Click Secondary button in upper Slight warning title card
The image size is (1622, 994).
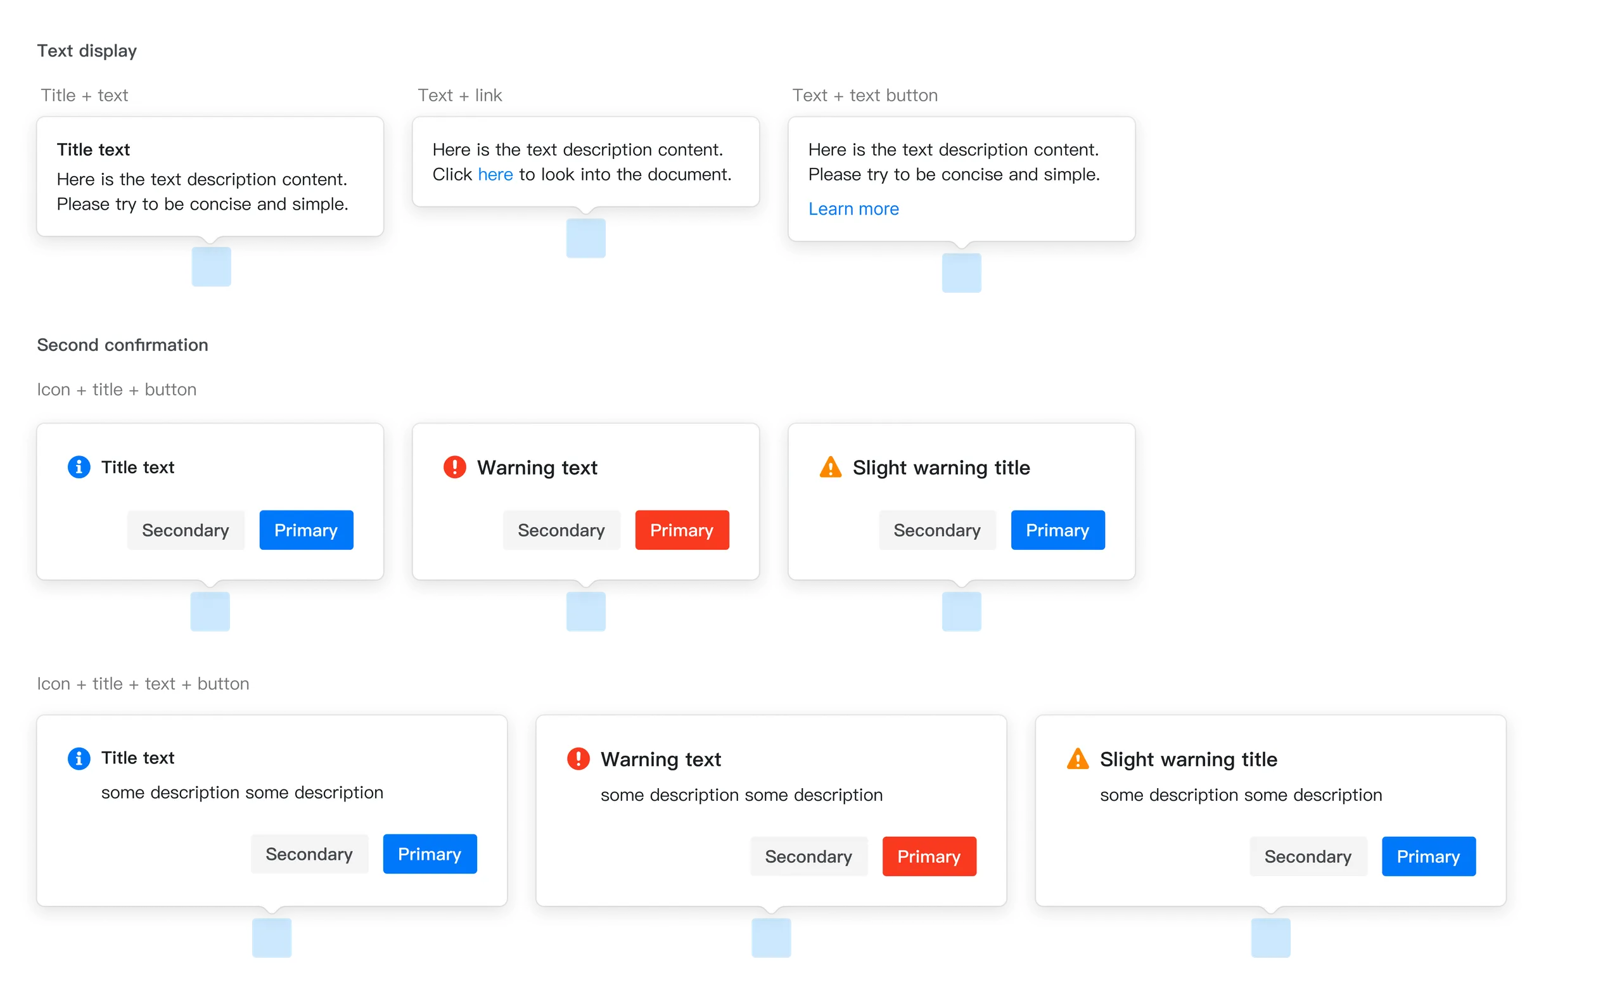[x=936, y=530]
